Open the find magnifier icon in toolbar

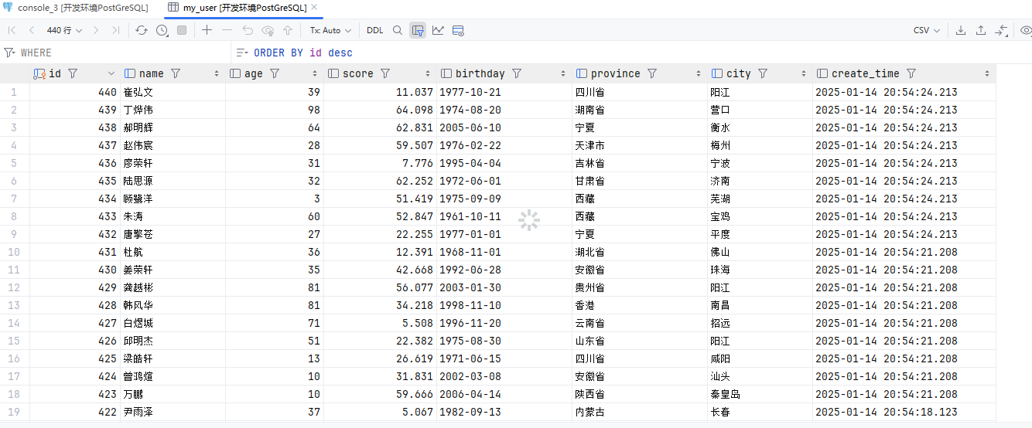pyautogui.click(x=397, y=30)
